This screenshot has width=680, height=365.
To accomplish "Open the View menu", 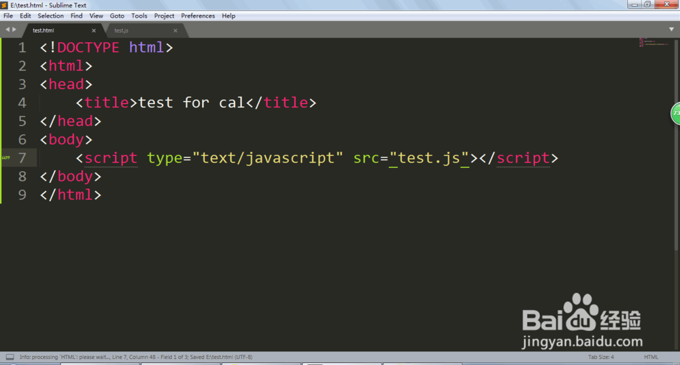I will coord(96,16).
